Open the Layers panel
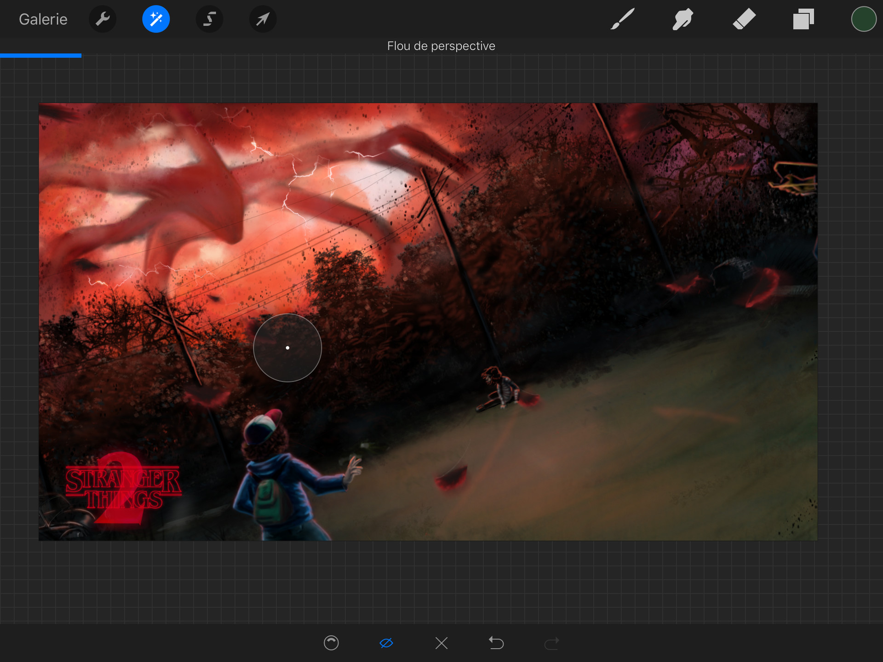The width and height of the screenshot is (883, 662). (x=803, y=19)
